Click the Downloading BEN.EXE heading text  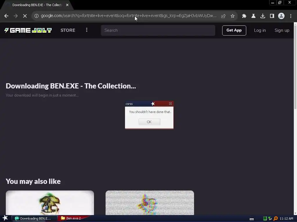[71, 86]
